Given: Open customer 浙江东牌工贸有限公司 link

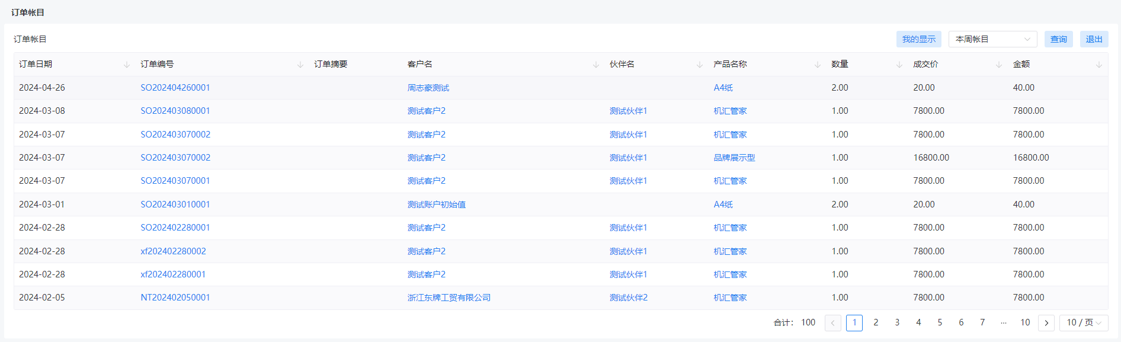Looking at the screenshot, I should [449, 298].
